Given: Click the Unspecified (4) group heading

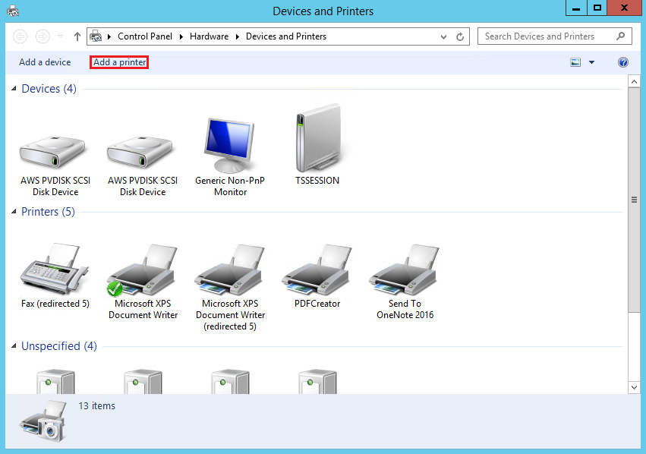Looking at the screenshot, I should [59, 346].
